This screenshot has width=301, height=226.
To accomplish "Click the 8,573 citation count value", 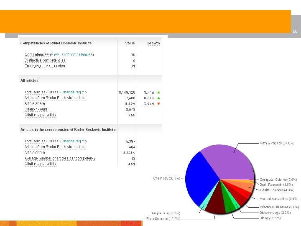I will (x=130, y=110).
